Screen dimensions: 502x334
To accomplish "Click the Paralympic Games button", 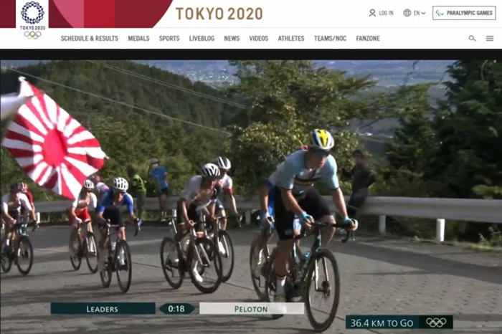I will pos(464,13).
